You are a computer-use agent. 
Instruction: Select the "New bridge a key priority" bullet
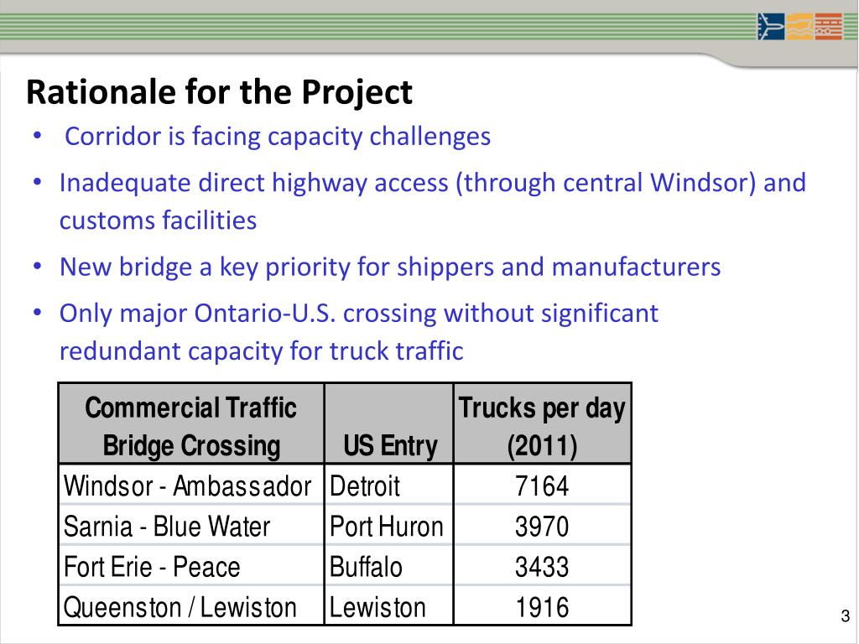(389, 267)
